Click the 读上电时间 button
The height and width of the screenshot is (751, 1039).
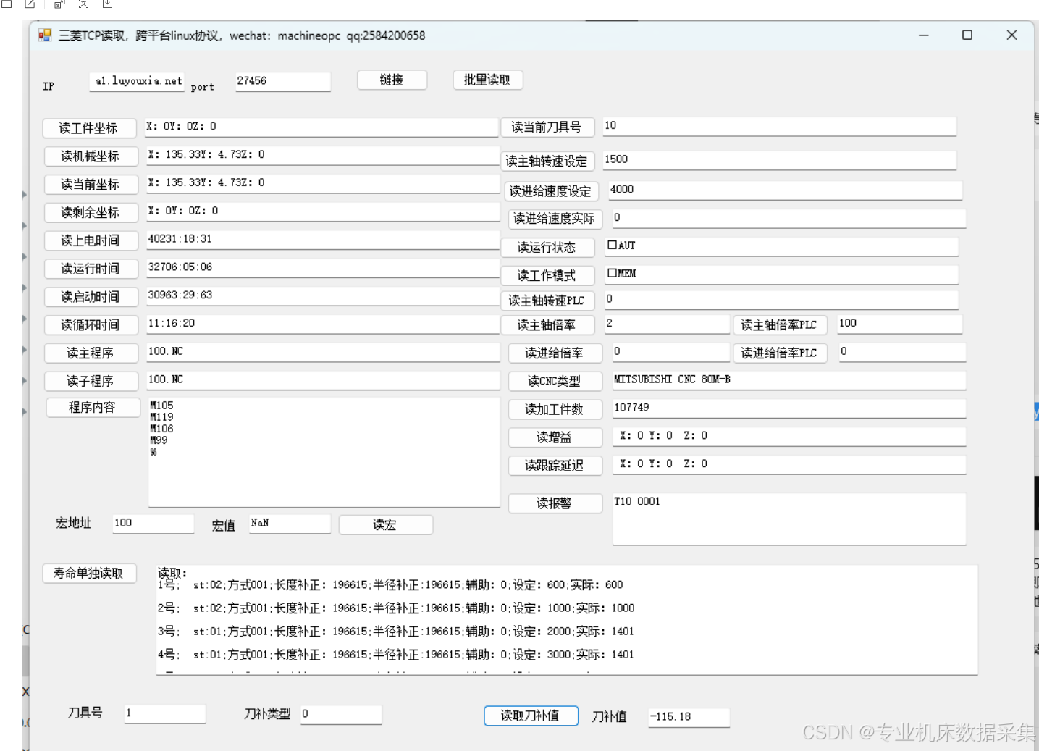(x=91, y=240)
